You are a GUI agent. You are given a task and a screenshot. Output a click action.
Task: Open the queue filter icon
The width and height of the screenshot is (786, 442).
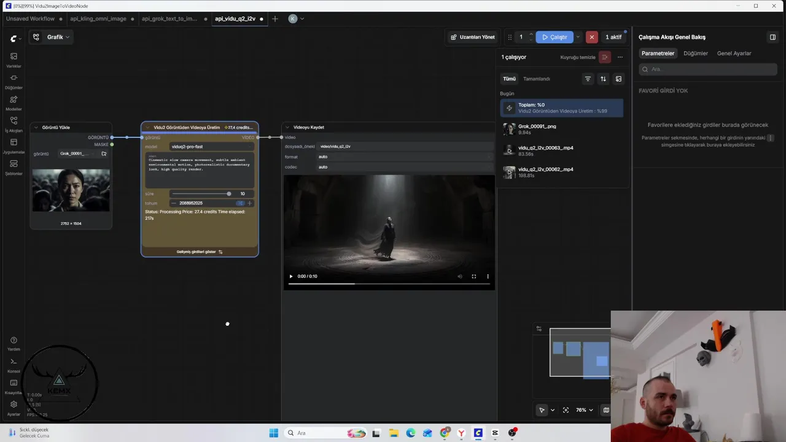click(x=588, y=79)
